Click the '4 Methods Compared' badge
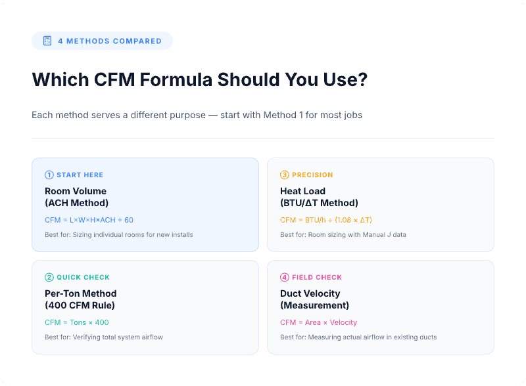 click(x=102, y=41)
